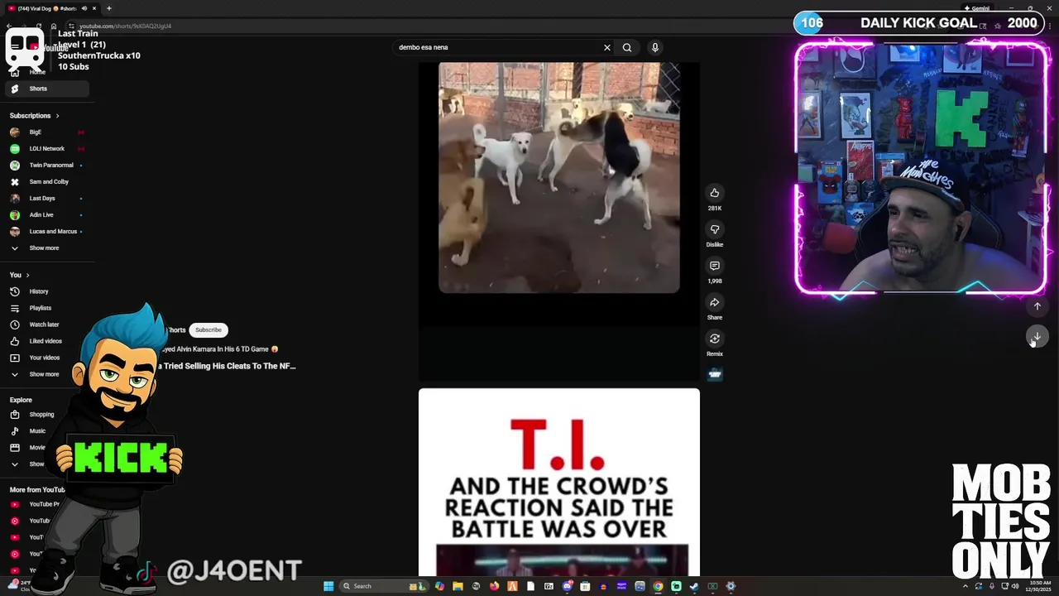Image resolution: width=1059 pixels, height=596 pixels.
Task: Go to previous Short with up arrow
Action: tap(1037, 306)
